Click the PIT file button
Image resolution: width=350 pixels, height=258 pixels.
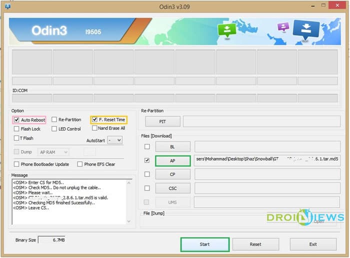click(162, 121)
